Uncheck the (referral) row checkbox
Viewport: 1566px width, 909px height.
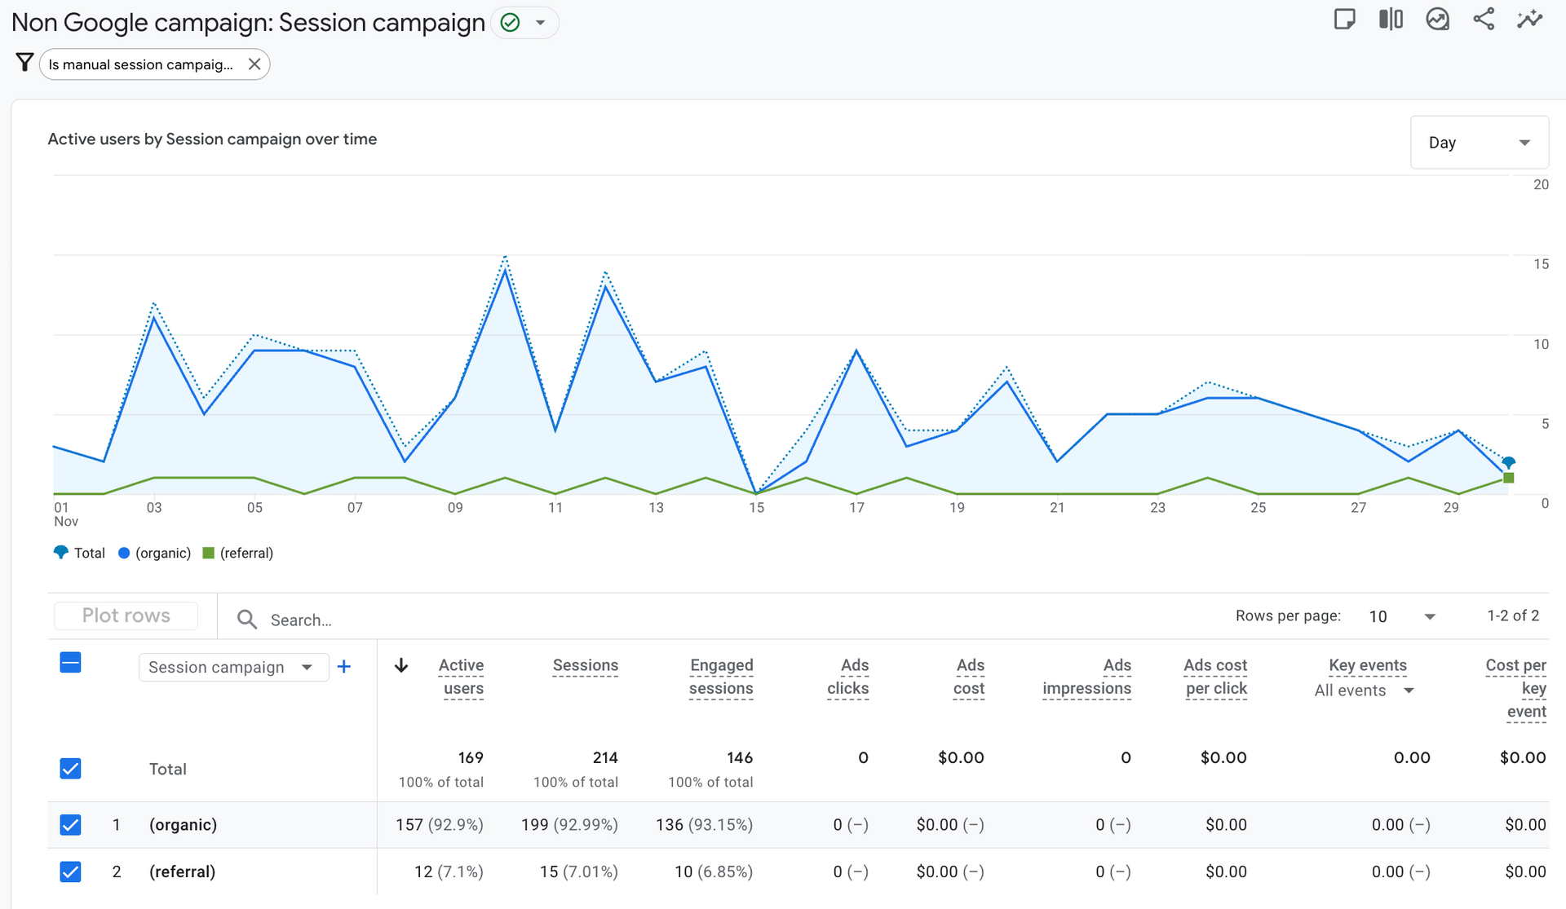pyautogui.click(x=71, y=872)
